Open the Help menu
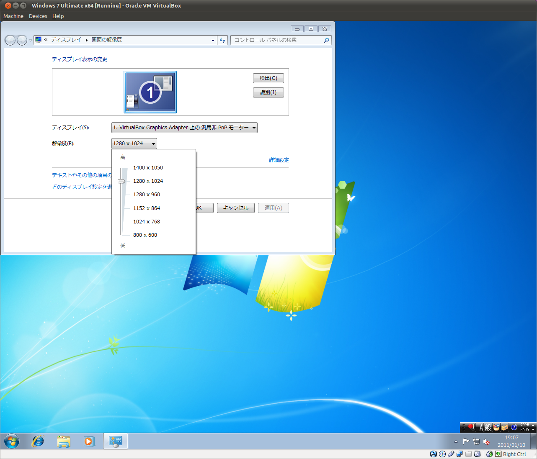The height and width of the screenshot is (459, 537). 58,16
